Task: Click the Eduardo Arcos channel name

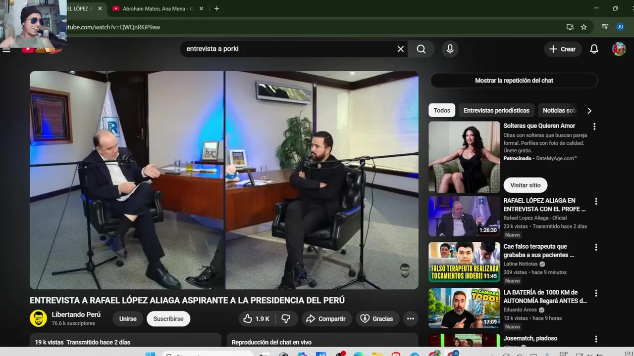Action: pos(521,310)
